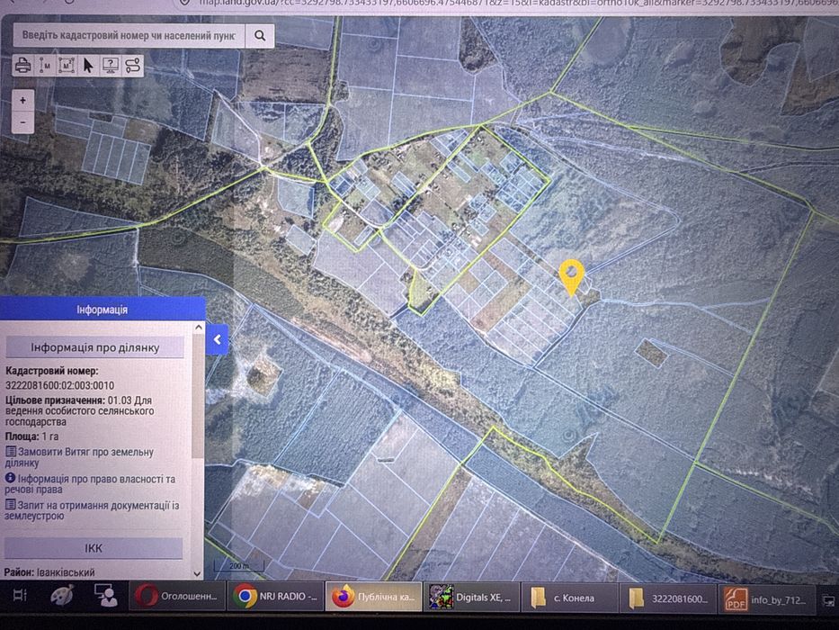The height and width of the screenshot is (630, 839).
Task: Click the Площа: 1 га text
Action: pos(32,436)
